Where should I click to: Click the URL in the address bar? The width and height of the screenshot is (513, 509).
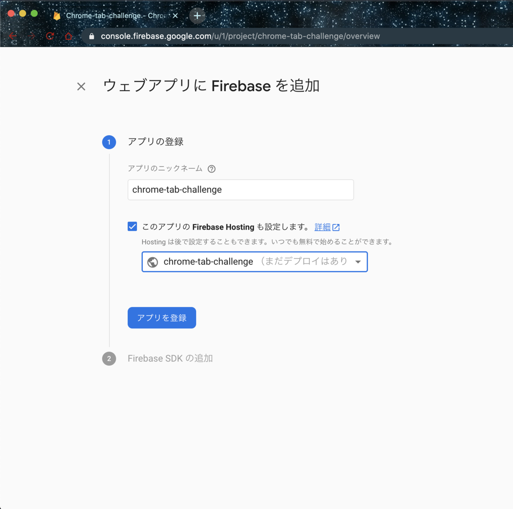point(240,36)
